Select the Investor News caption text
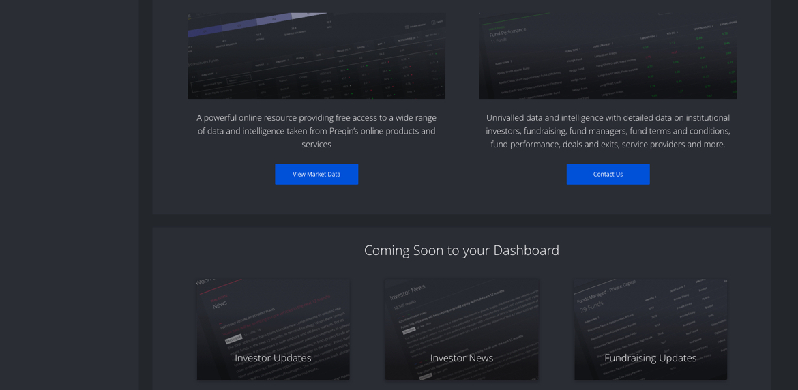This screenshot has height=390, width=798. [x=462, y=358]
